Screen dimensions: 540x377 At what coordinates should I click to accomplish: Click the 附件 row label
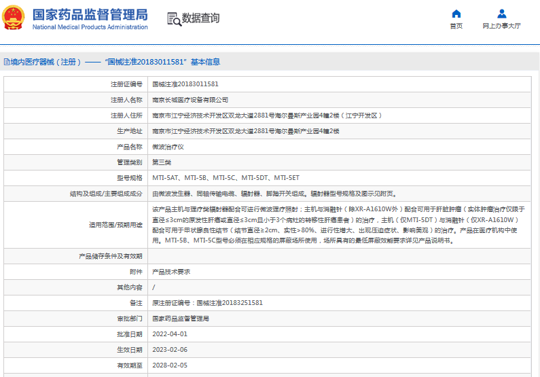136,272
